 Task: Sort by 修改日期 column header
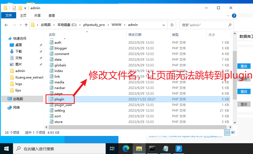pos(135,35)
